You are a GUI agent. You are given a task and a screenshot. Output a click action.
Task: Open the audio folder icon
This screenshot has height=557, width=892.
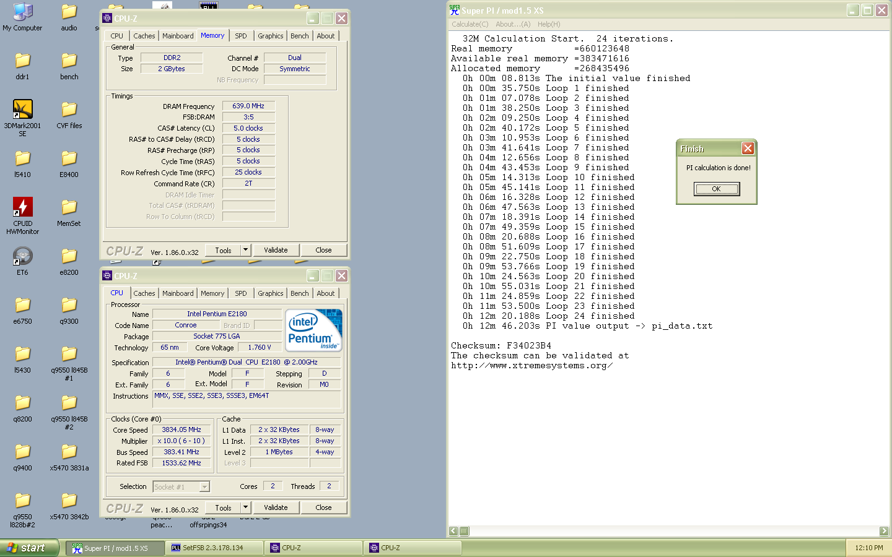coord(69,12)
